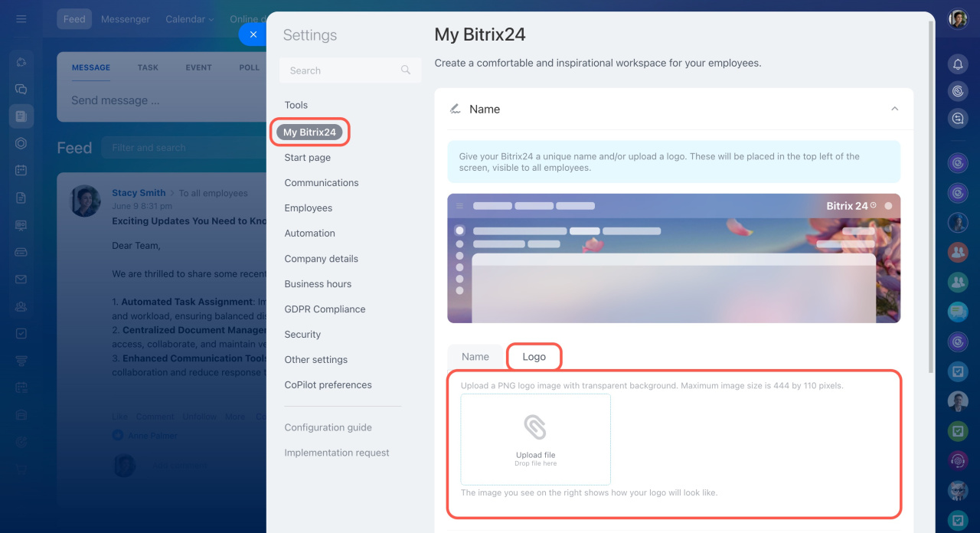Open the hexagon collabs icon in left sidebar
Image resolution: width=980 pixels, height=533 pixels.
(x=21, y=143)
